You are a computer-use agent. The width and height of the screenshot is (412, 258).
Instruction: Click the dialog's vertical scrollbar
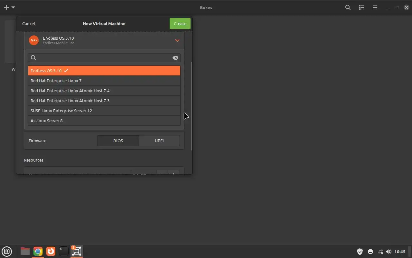[192, 106]
